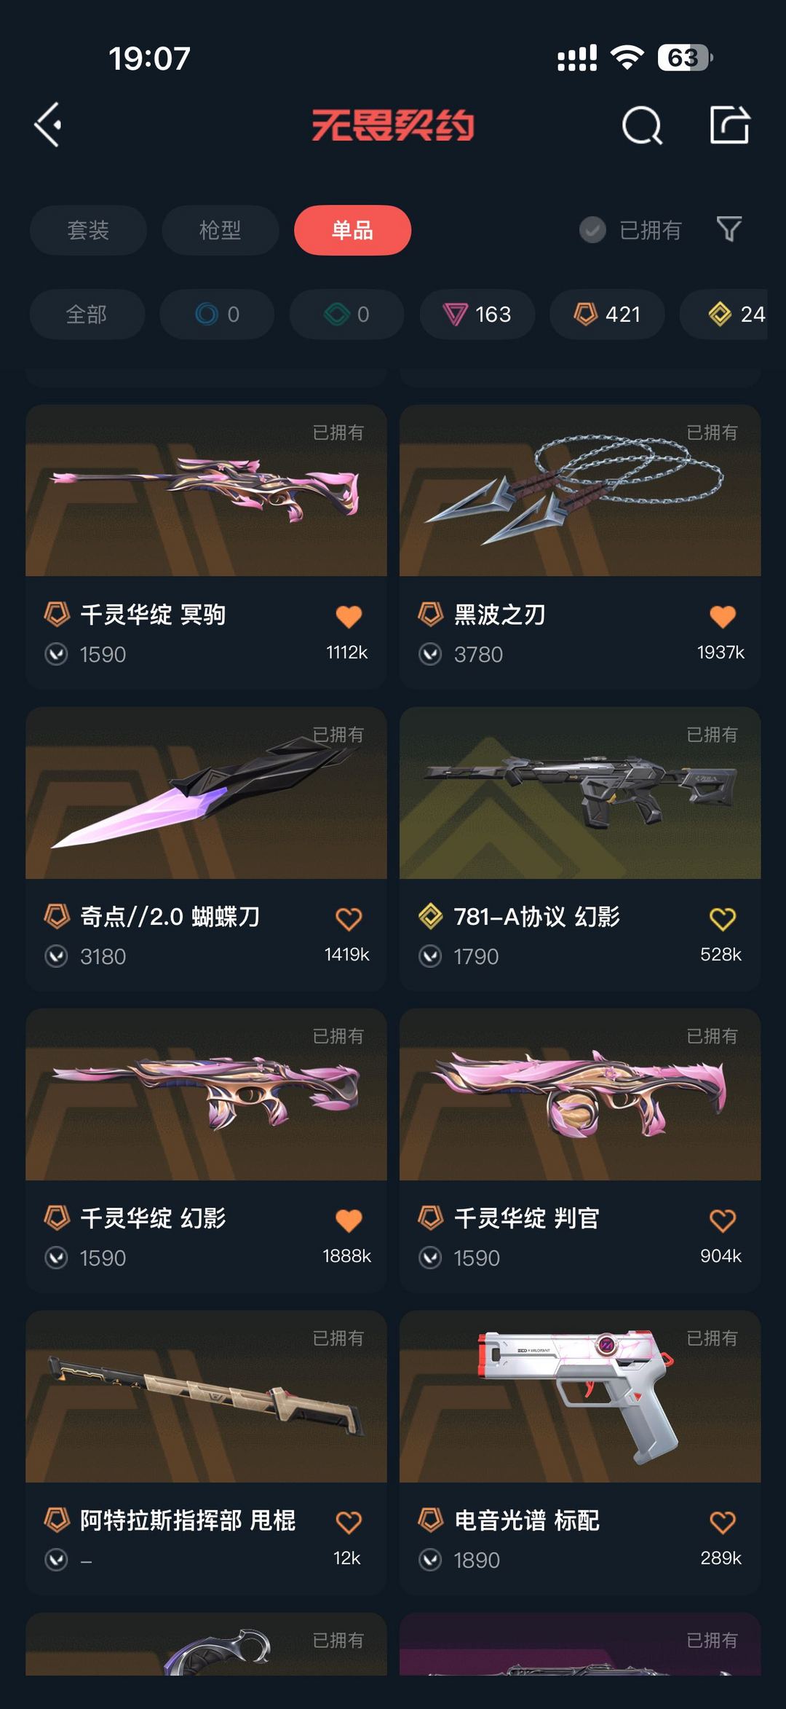Open the filter funnel icon
This screenshot has height=1709, width=786.
(729, 229)
